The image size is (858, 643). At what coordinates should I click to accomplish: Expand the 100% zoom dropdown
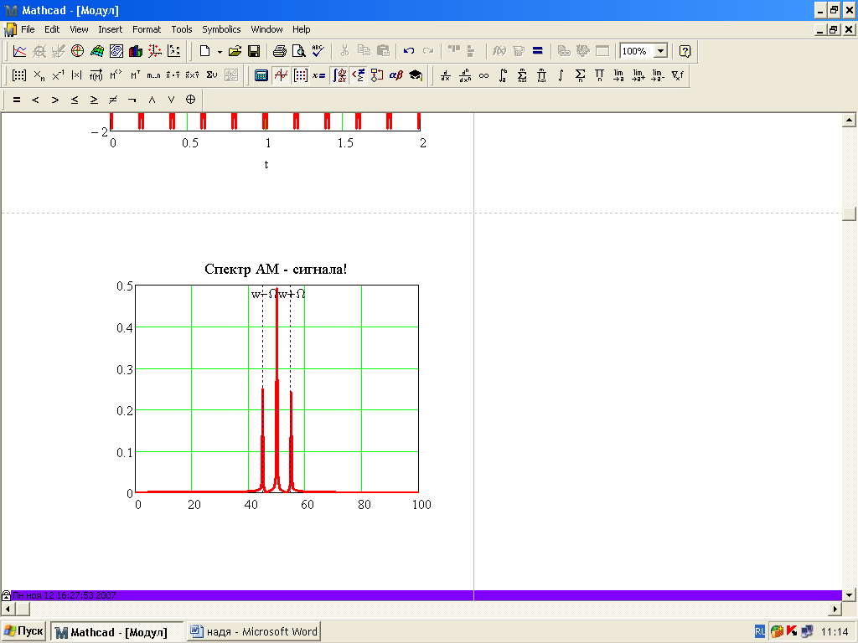pyautogui.click(x=660, y=51)
